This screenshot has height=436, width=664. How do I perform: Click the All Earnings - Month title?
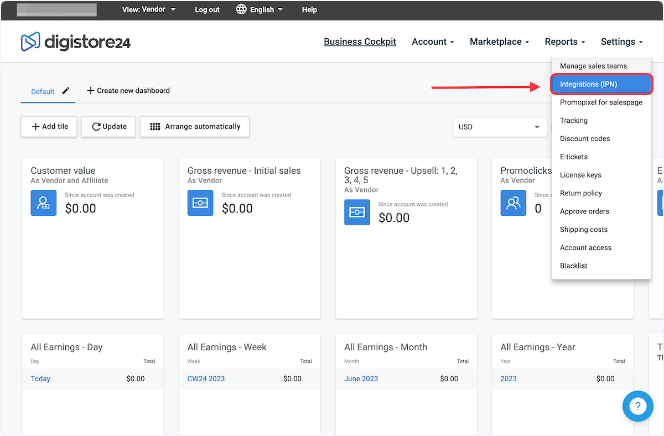386,347
